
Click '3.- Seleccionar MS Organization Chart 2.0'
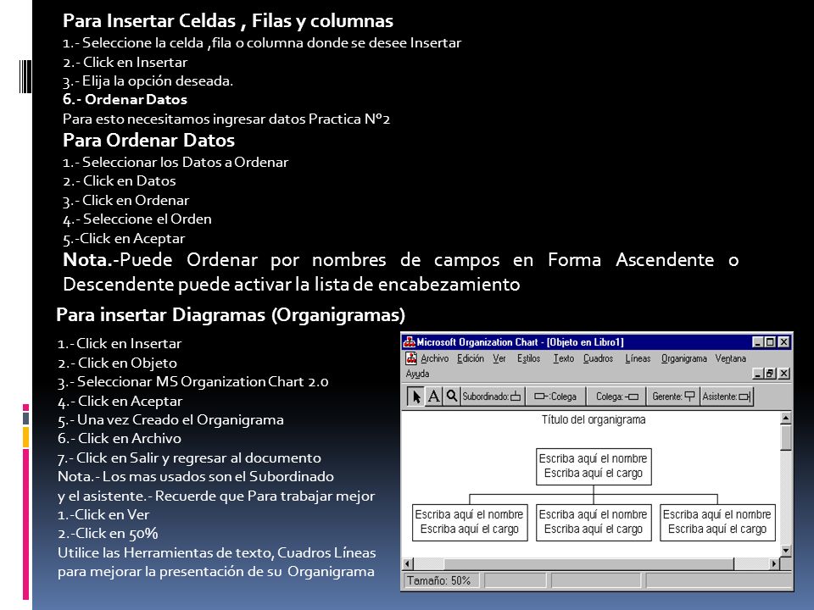(x=192, y=382)
